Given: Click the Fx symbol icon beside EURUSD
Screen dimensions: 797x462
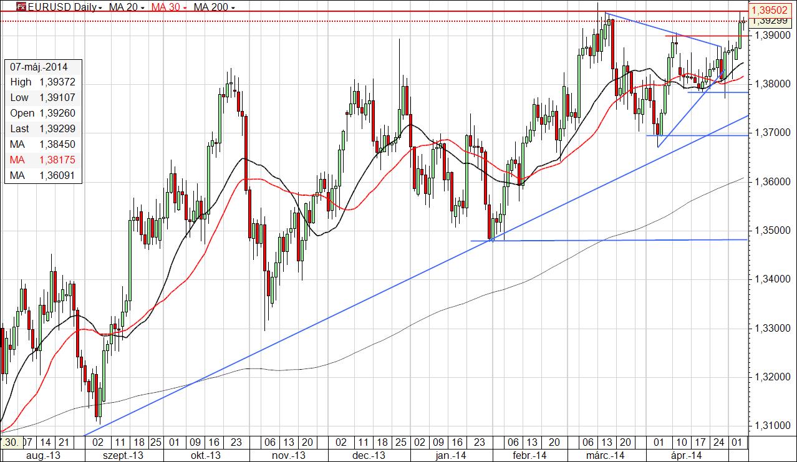Looking at the screenshot, I should (x=21, y=7).
